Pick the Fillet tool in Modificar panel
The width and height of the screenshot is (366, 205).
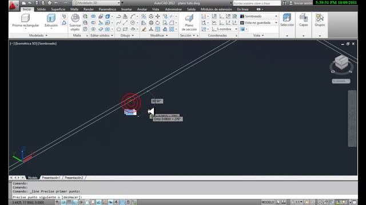pyautogui.click(x=172, y=23)
